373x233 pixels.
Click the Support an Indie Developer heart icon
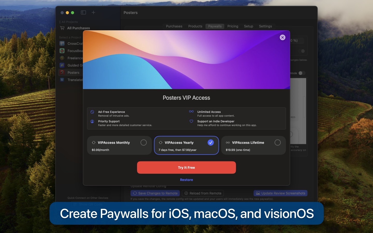[191, 121]
